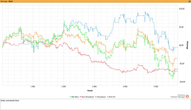Click the blue Showdown color square
Viewport: 191px width, 110px height.
[x=96, y=97]
